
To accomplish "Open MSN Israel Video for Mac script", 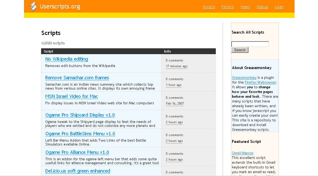I will coord(71,96).
